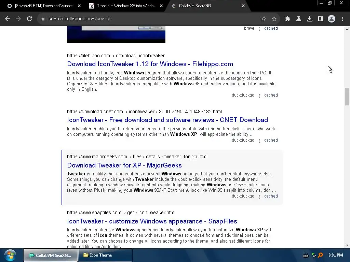The image size is (350, 262).
Task: Switch to Transform Windows XP tab
Action: pyautogui.click(x=126, y=6)
